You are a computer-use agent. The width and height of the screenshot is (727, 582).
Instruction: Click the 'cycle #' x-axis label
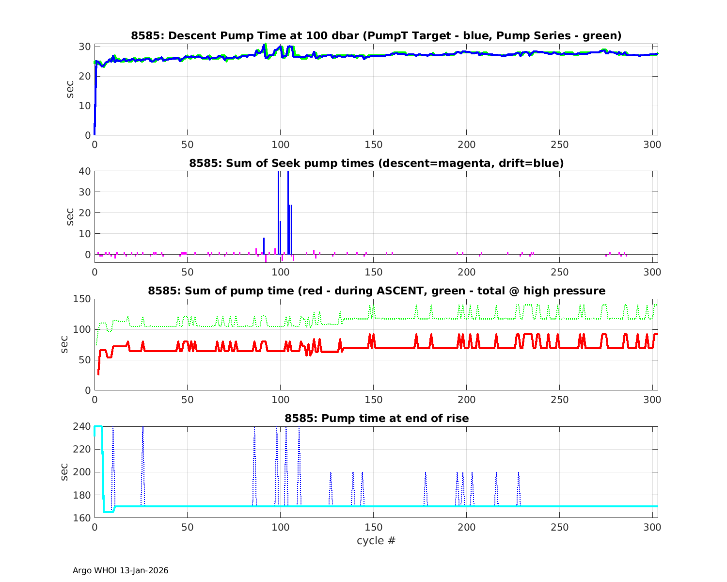(x=376, y=540)
